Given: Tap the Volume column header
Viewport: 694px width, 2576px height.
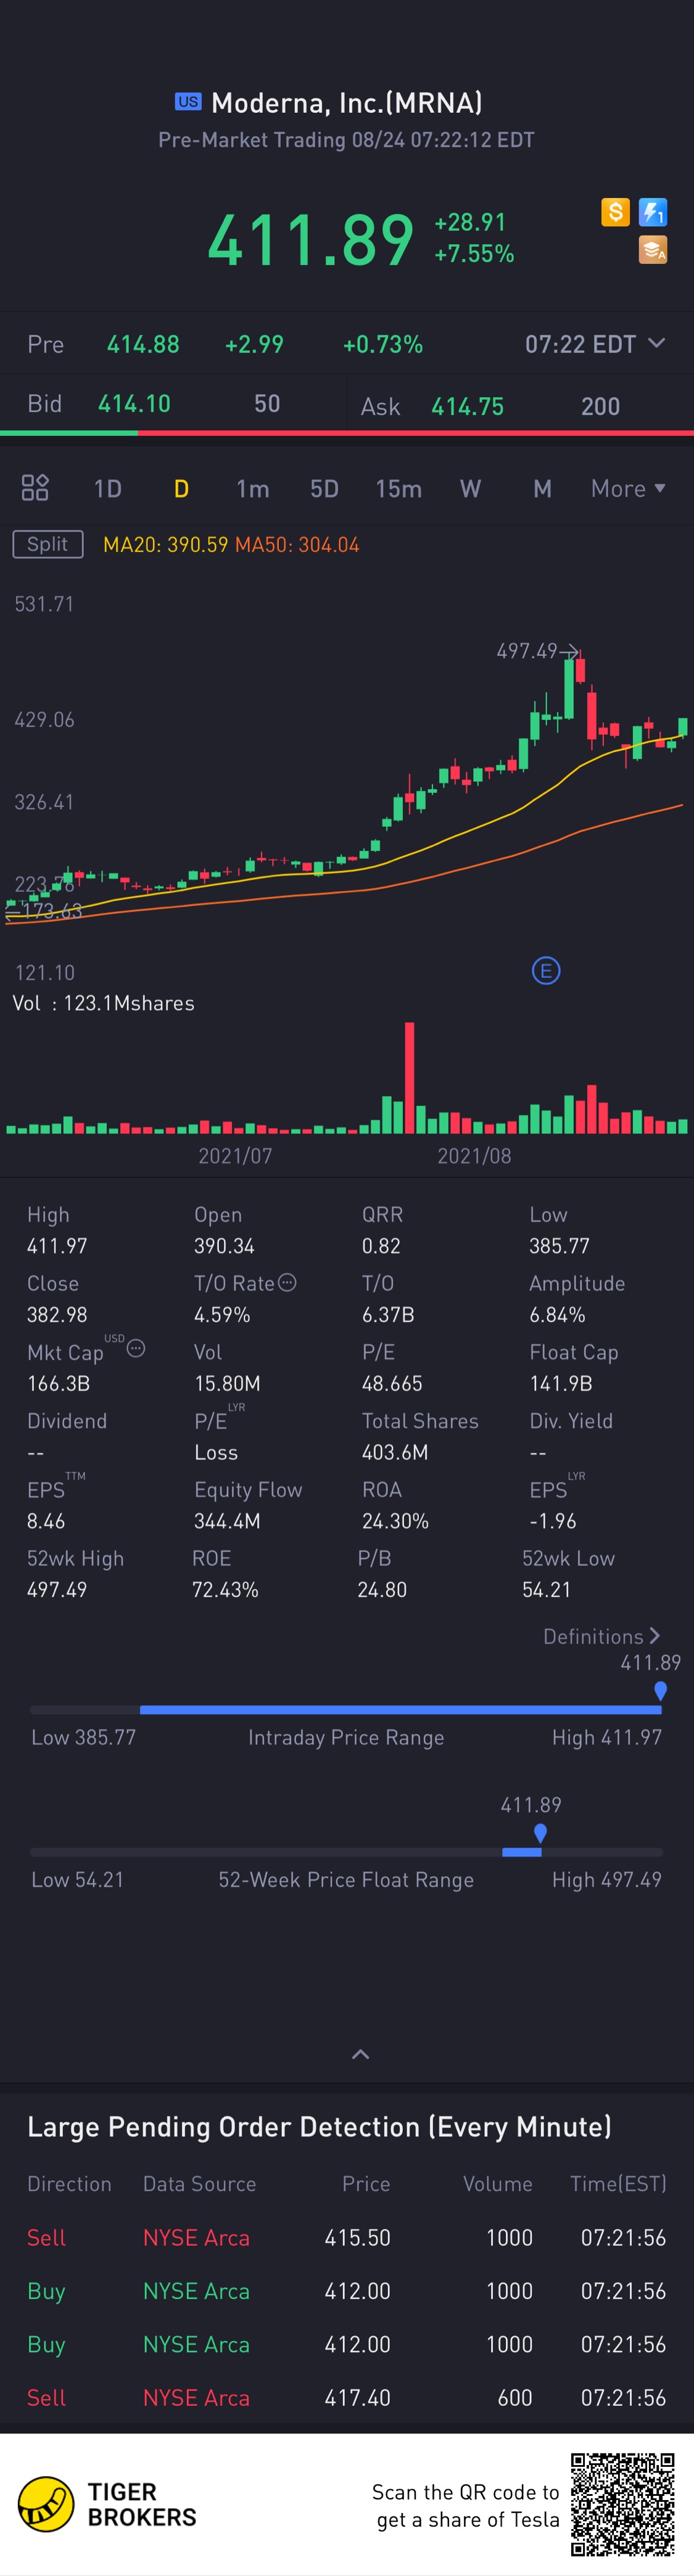Looking at the screenshot, I should (498, 2184).
